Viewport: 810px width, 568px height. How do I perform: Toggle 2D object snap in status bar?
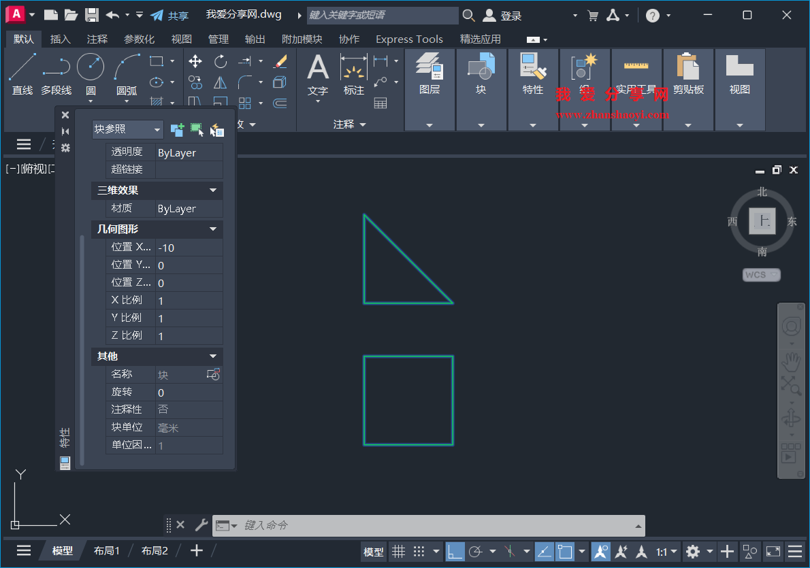pos(565,552)
